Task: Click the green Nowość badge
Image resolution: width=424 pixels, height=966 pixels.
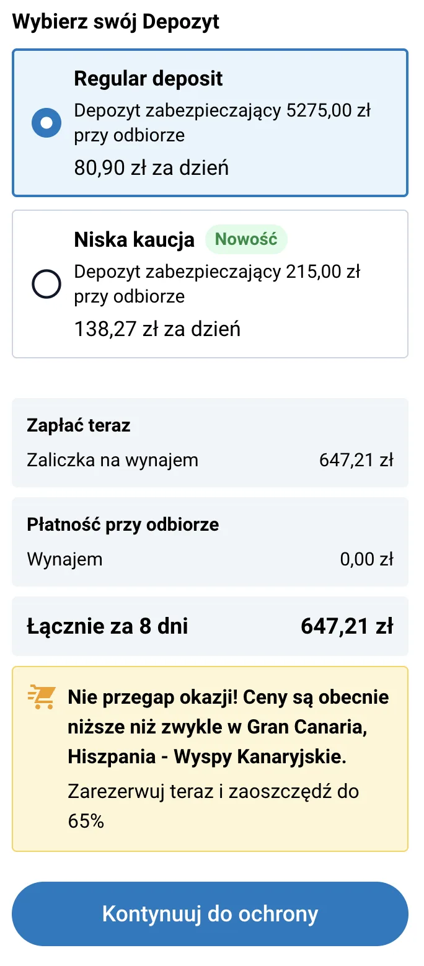Action: pos(246,239)
